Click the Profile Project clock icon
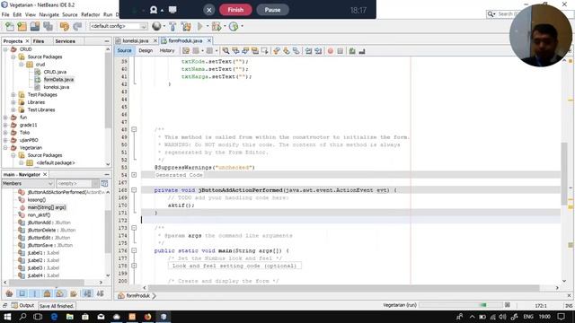The image size is (575, 323). 234,26
